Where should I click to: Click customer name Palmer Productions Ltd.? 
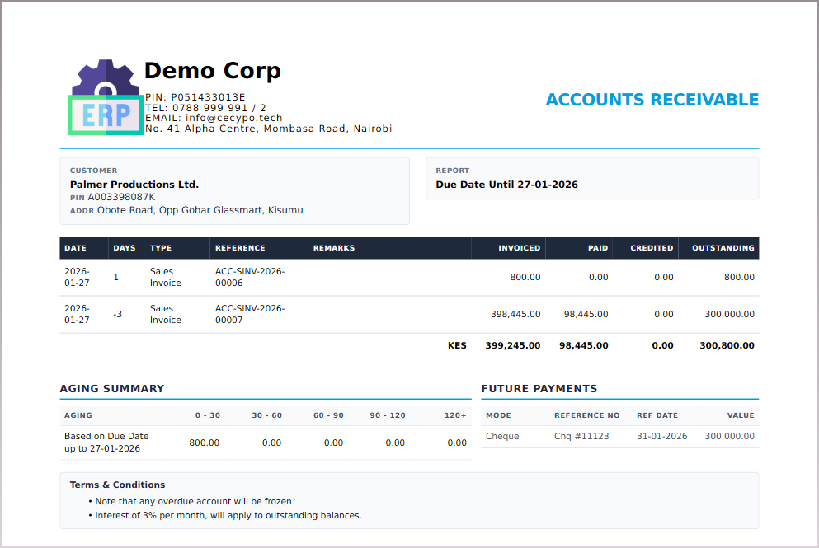click(x=134, y=185)
